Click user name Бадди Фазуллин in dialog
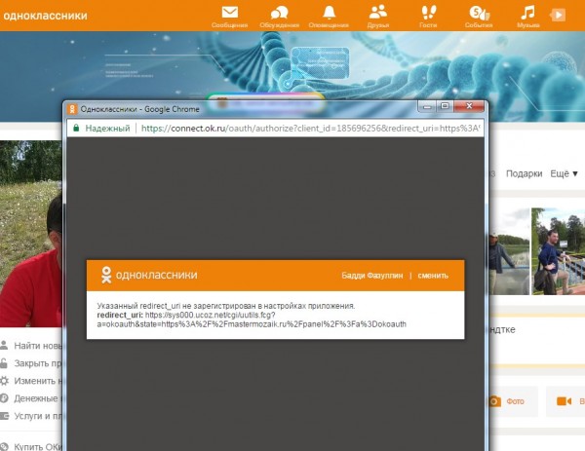This screenshot has width=585, height=451. click(372, 276)
